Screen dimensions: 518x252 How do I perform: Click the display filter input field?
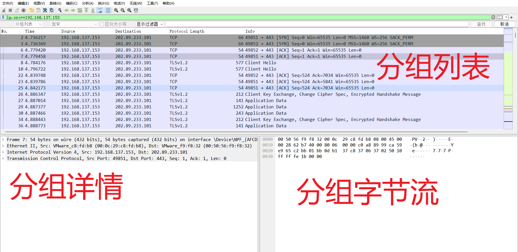(248, 17)
